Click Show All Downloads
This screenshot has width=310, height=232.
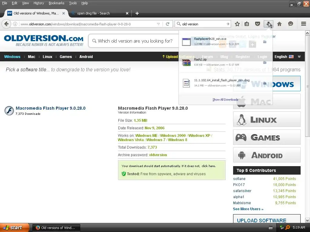pyautogui.click(x=225, y=100)
